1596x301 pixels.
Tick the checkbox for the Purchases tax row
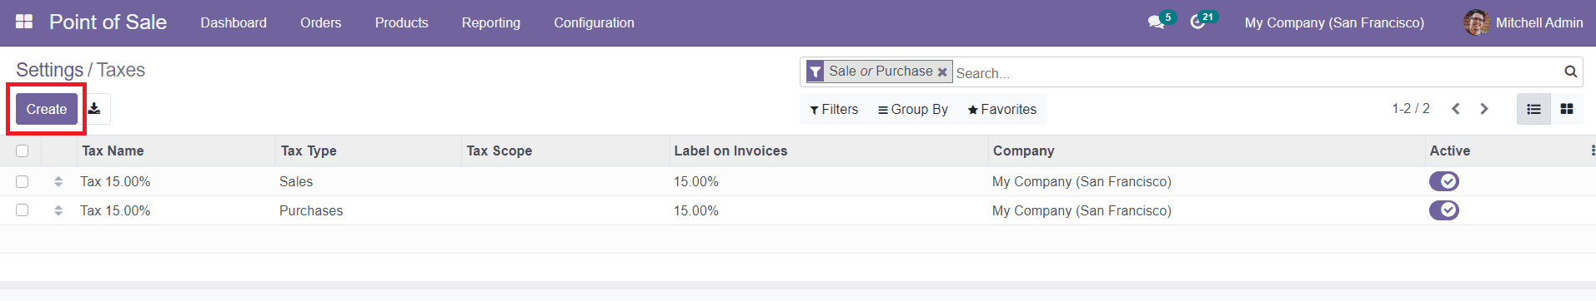[x=23, y=210]
